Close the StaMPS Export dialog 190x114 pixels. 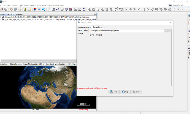[x=170, y=22]
